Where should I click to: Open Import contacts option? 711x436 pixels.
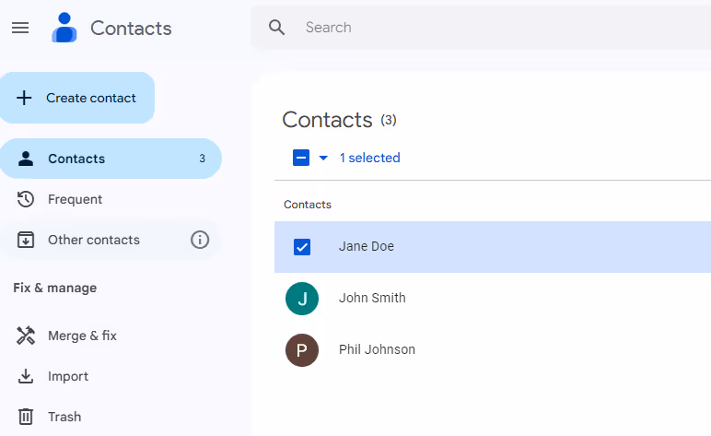(68, 376)
